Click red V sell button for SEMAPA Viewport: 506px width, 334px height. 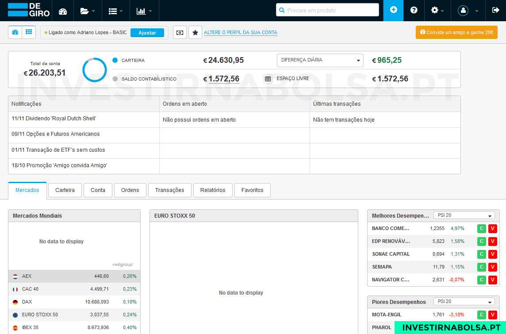[492, 267]
